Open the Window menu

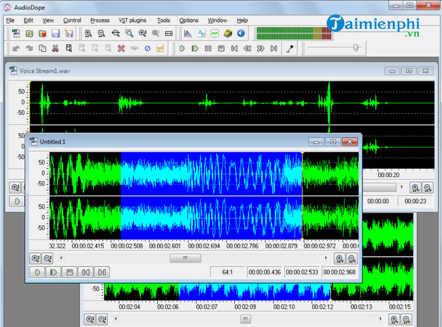click(217, 20)
